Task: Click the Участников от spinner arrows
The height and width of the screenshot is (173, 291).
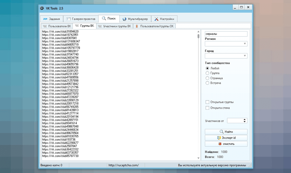Action: click(x=245, y=120)
